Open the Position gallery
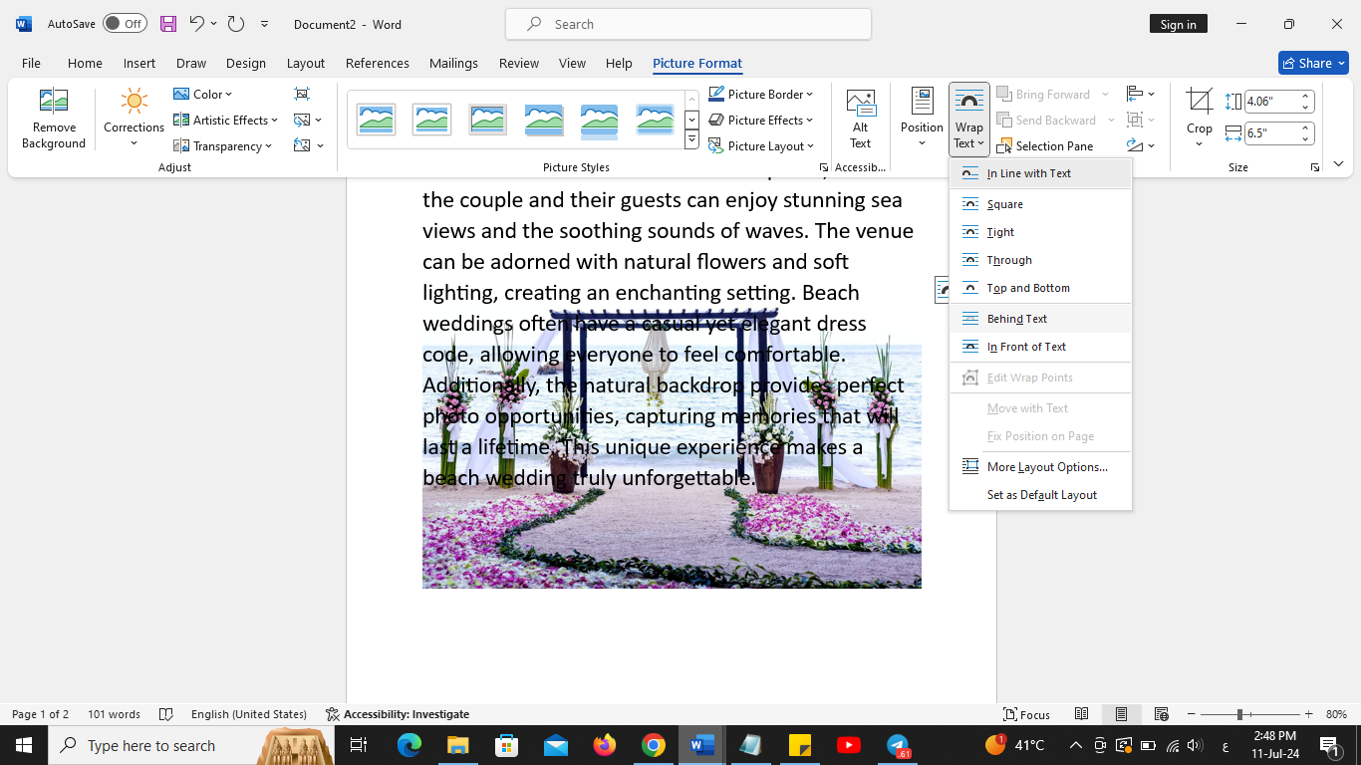1361x765 pixels. [x=922, y=119]
